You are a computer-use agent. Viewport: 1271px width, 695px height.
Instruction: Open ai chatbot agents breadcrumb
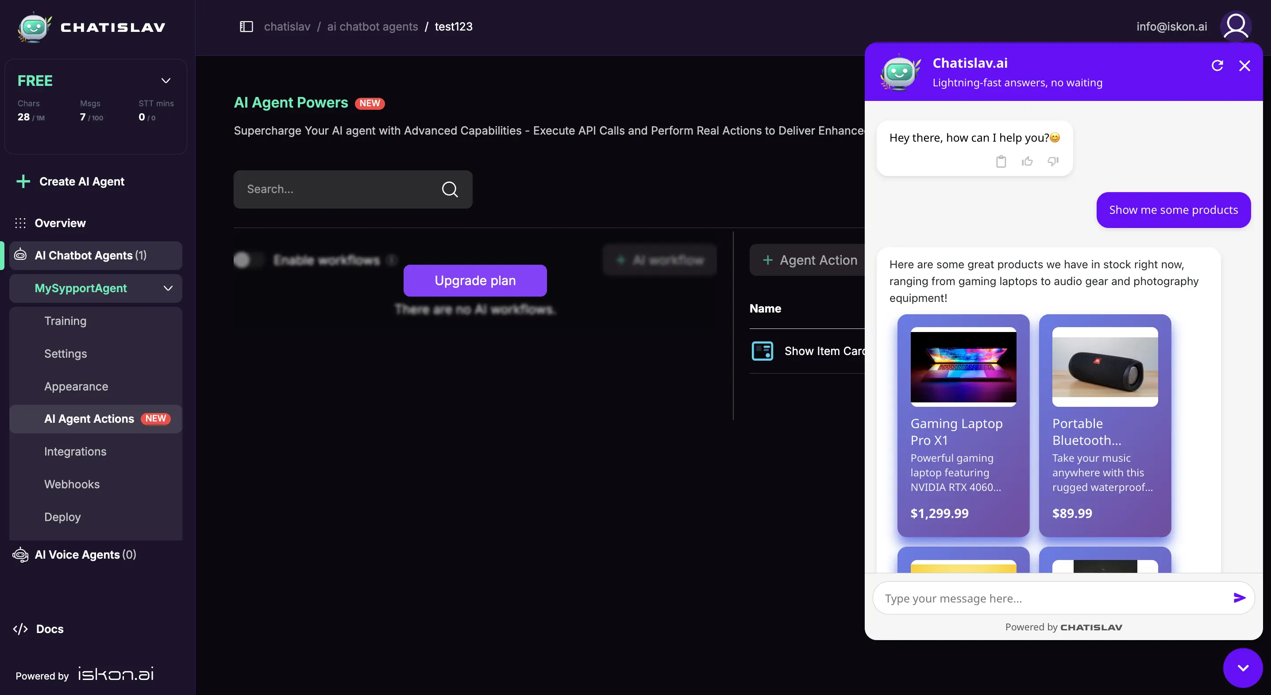click(372, 27)
